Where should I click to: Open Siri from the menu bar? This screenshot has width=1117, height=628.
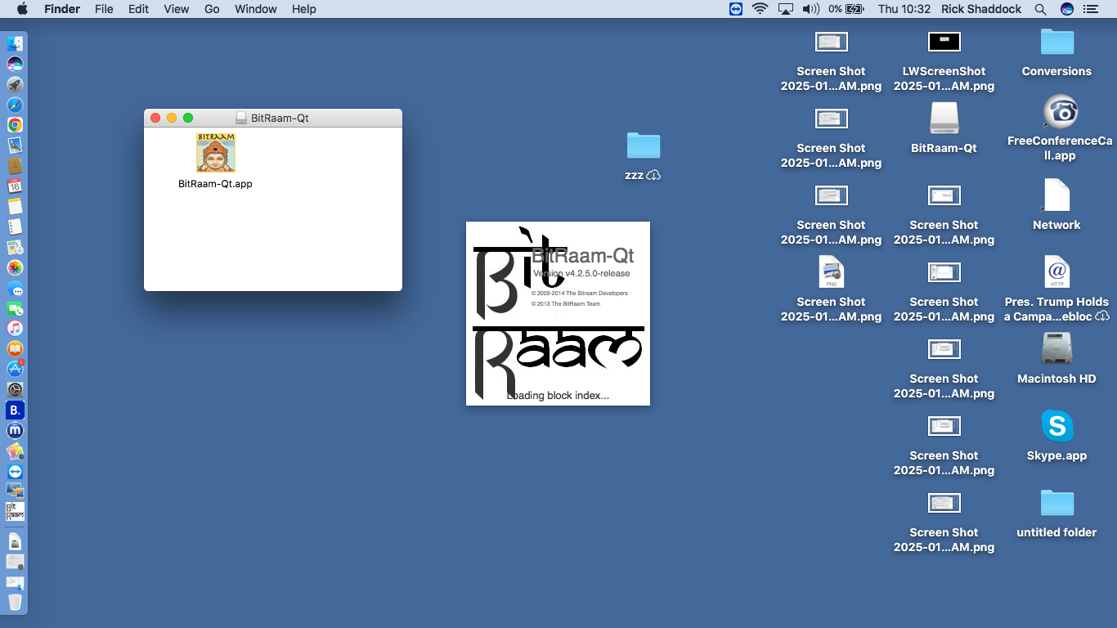(x=1066, y=9)
